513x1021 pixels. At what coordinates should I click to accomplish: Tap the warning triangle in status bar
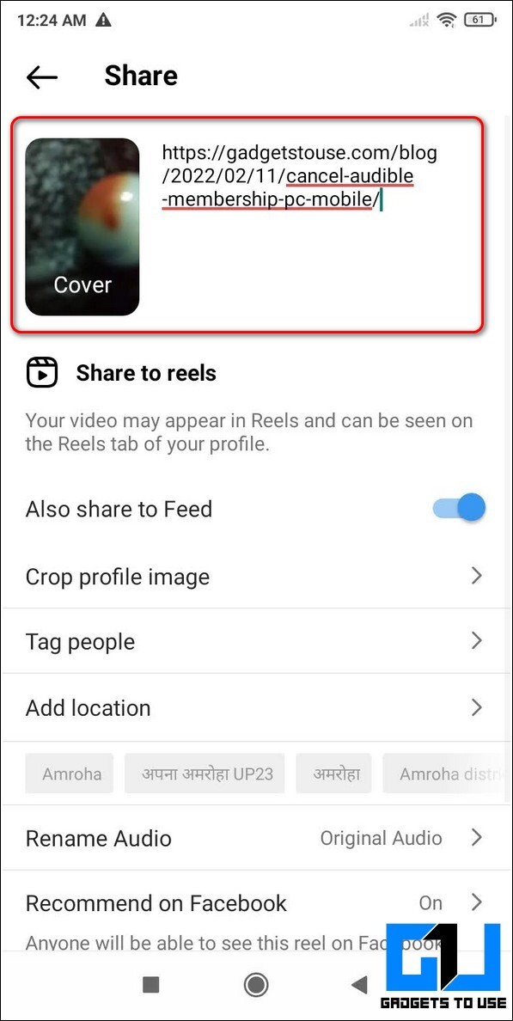[103, 20]
